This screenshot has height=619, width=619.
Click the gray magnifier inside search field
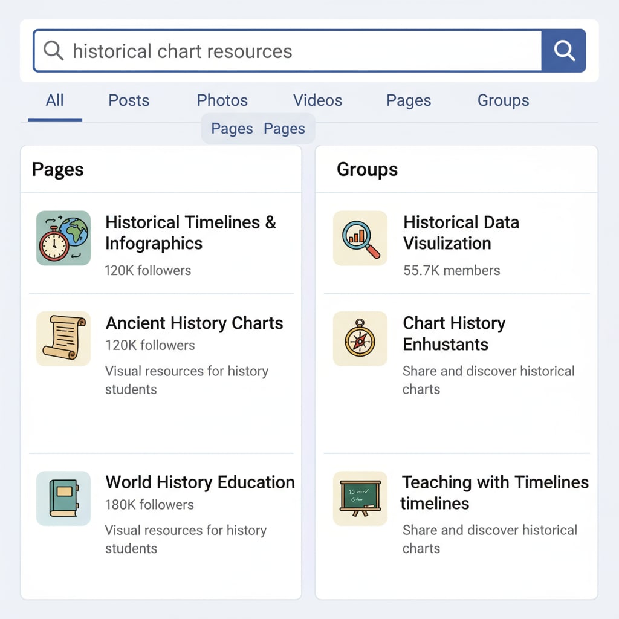pos(53,51)
